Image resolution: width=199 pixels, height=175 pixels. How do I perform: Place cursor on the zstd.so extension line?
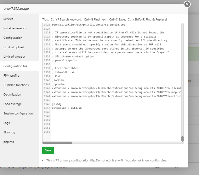tap(67, 108)
